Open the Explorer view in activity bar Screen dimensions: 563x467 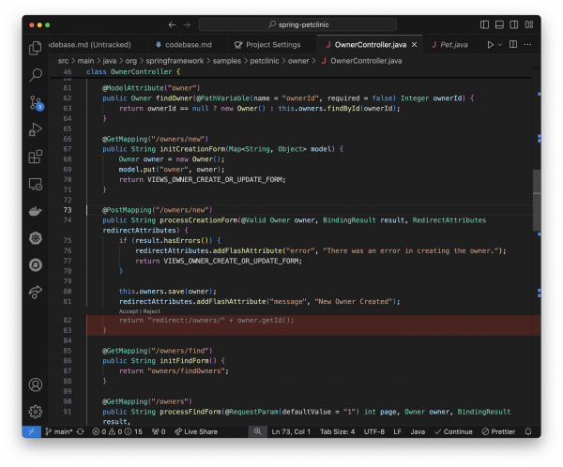pyautogui.click(x=36, y=48)
